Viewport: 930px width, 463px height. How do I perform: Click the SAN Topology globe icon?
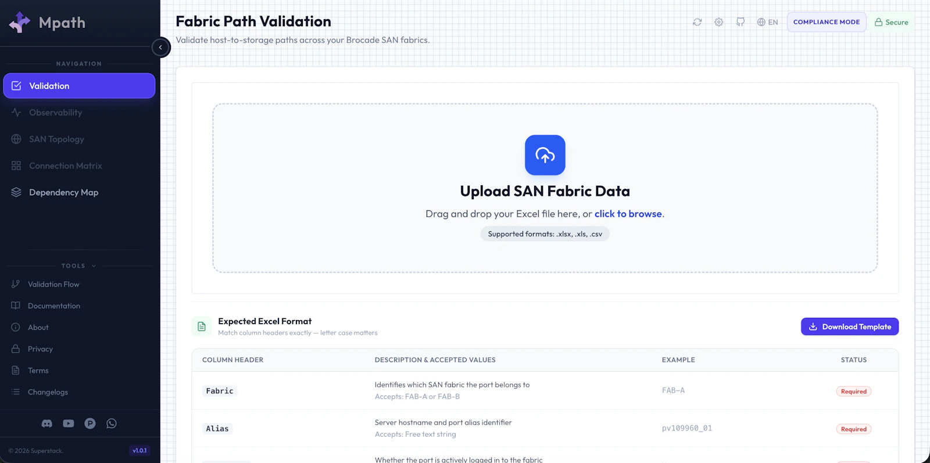pos(16,139)
